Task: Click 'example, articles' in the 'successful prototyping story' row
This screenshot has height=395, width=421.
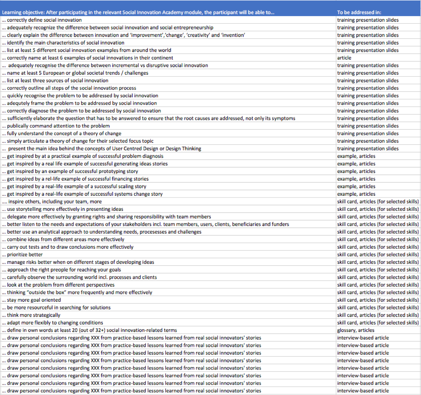Action: [x=378, y=171]
